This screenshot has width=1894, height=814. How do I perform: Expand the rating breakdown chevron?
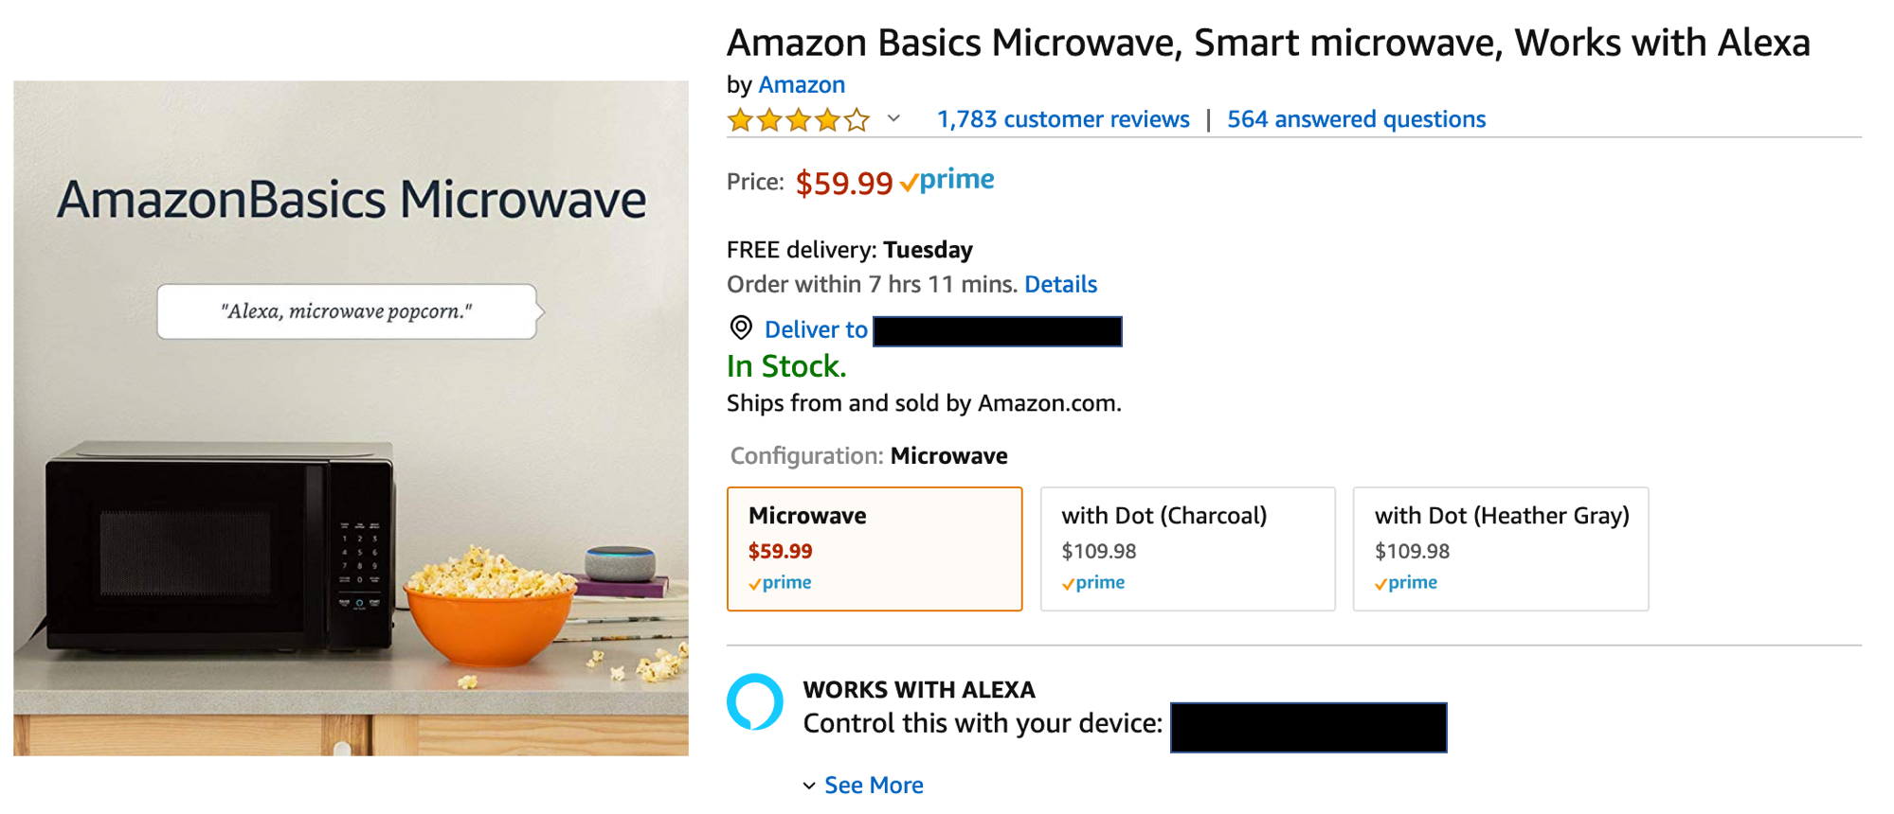point(893,119)
